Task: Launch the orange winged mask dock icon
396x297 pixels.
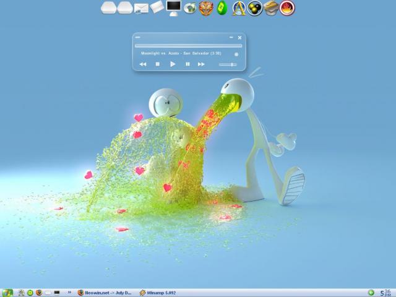Action: tap(206, 8)
